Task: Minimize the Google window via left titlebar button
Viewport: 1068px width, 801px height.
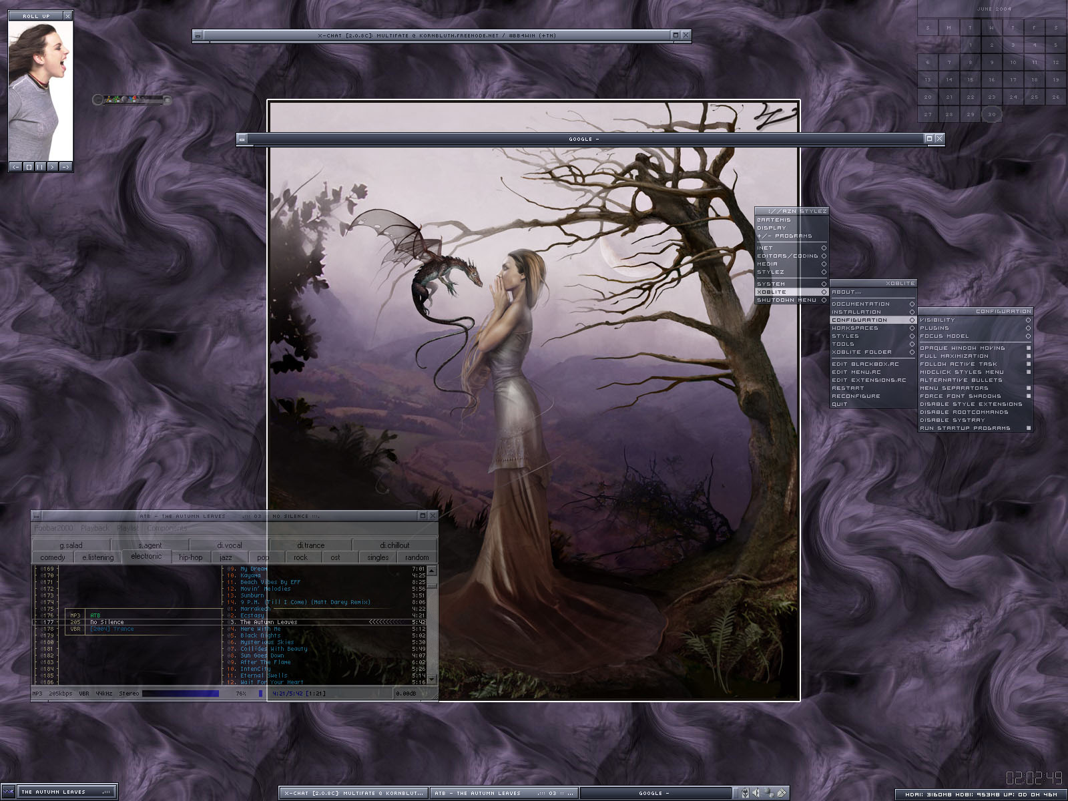Action: coord(242,139)
